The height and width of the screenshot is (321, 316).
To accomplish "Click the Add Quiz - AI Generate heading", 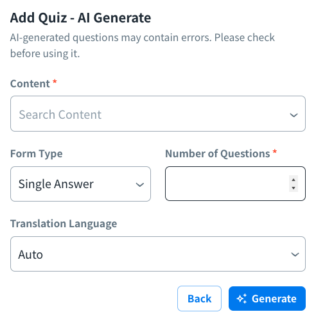I will click(81, 18).
